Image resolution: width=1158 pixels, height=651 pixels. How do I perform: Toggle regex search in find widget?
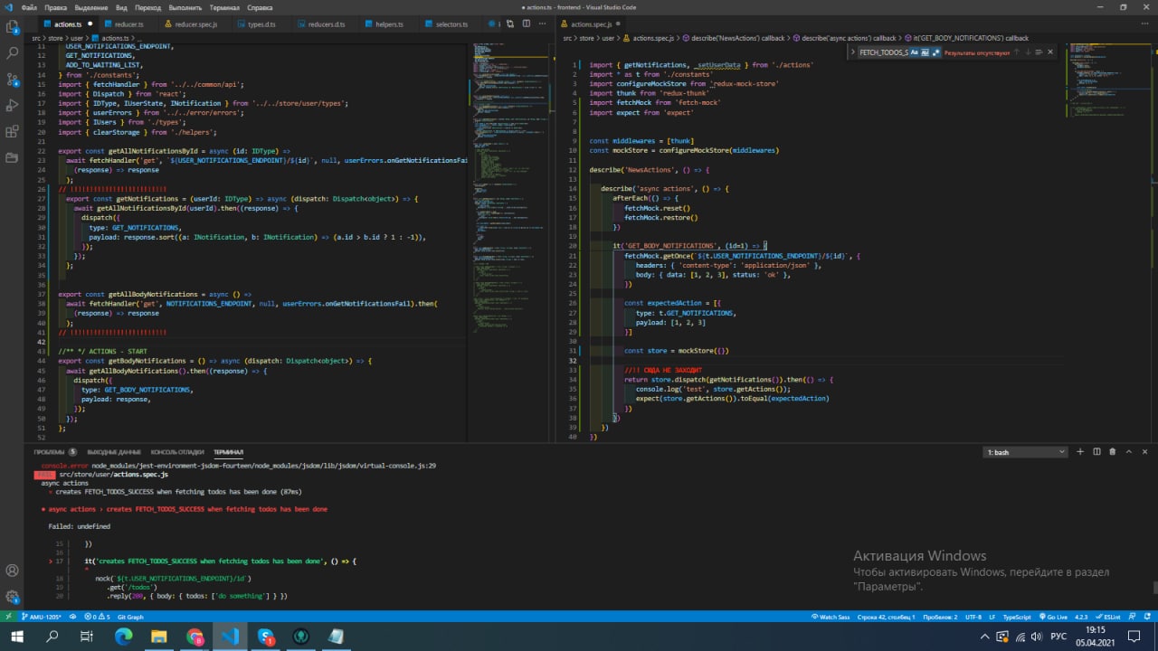(x=935, y=52)
